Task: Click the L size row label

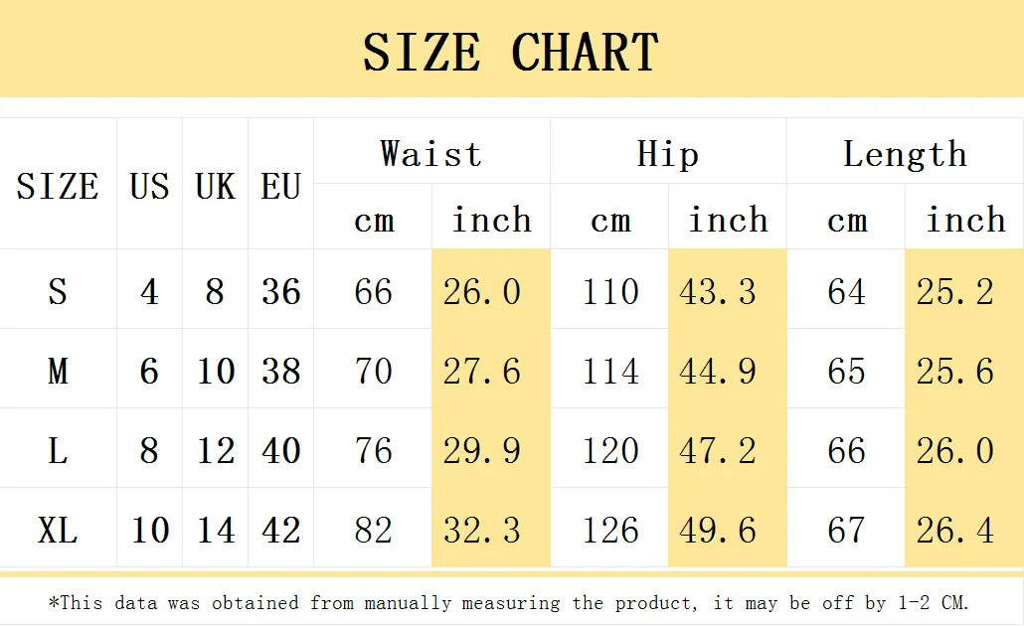Action: tap(58, 450)
